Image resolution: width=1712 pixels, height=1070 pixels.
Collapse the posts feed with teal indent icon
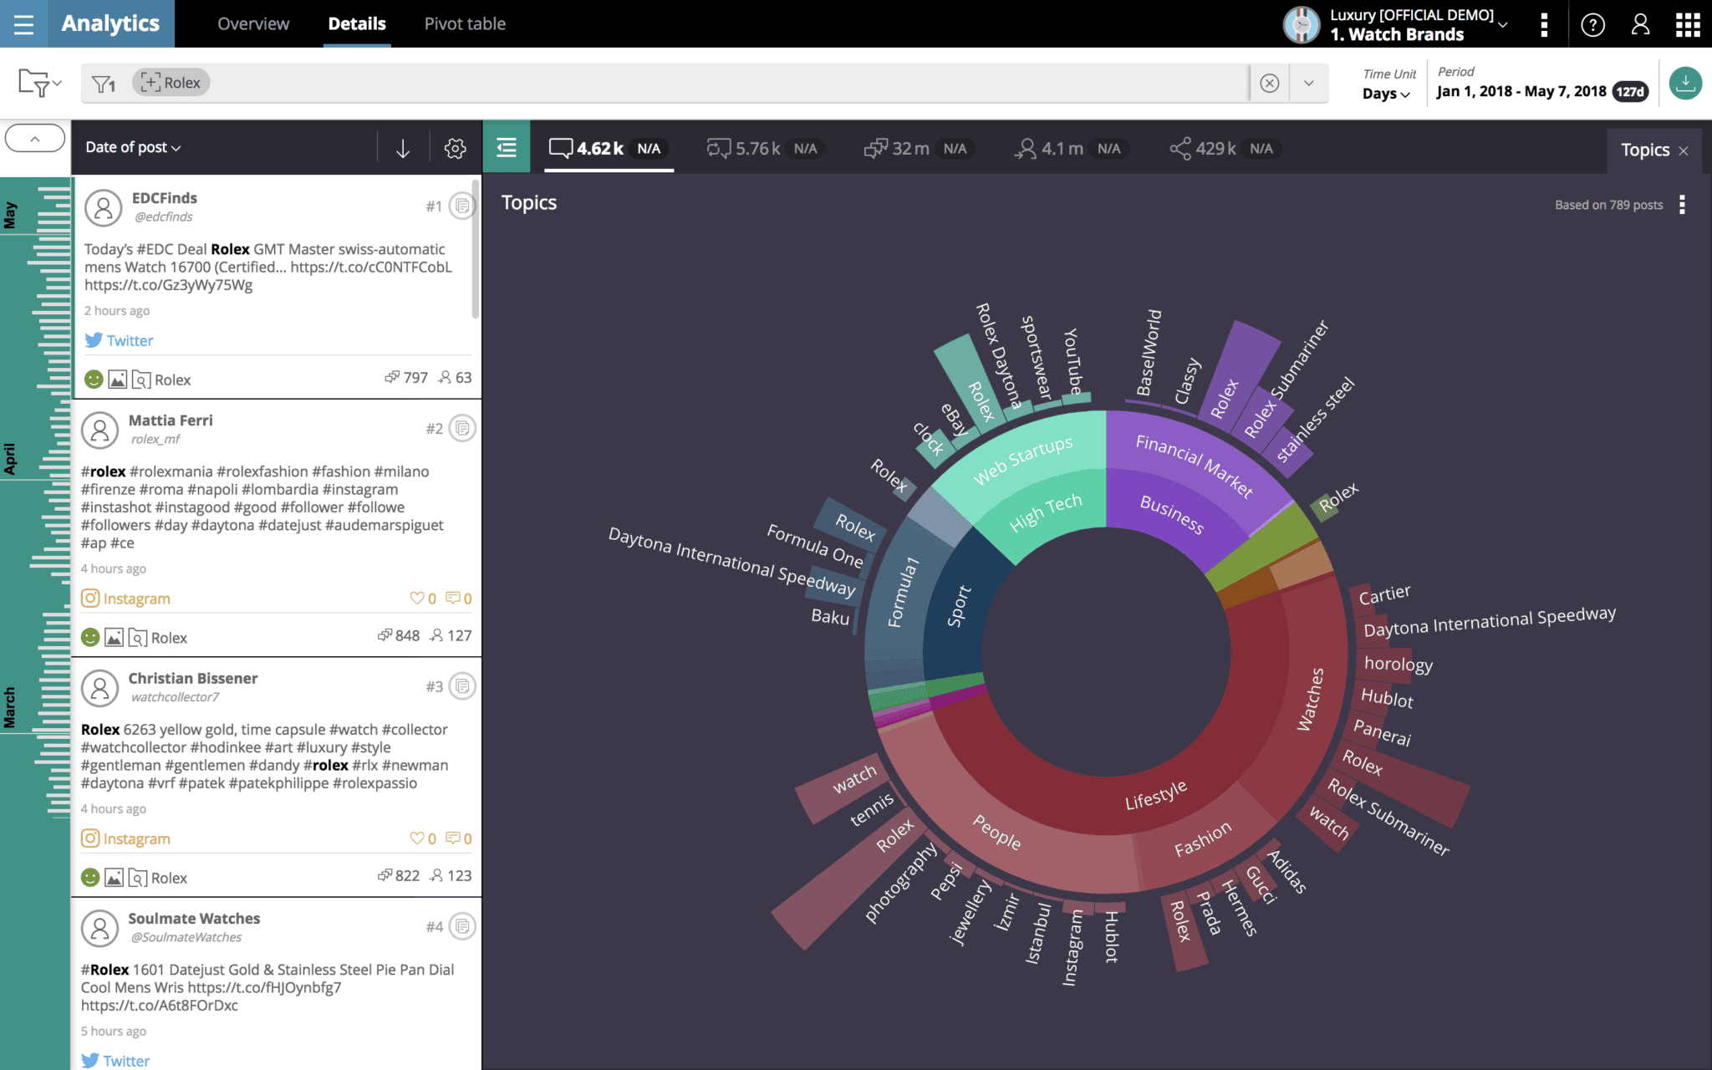pyautogui.click(x=506, y=146)
